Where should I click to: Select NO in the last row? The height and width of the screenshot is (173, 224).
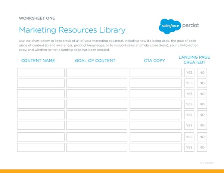click(202, 147)
